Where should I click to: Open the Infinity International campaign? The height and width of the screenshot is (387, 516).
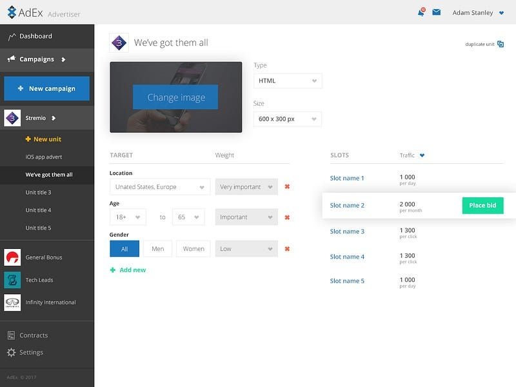coord(51,303)
